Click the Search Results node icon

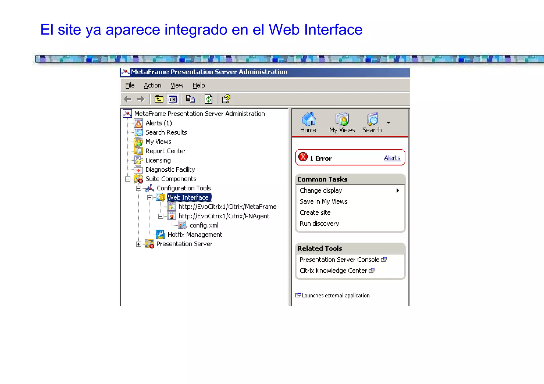point(138,132)
